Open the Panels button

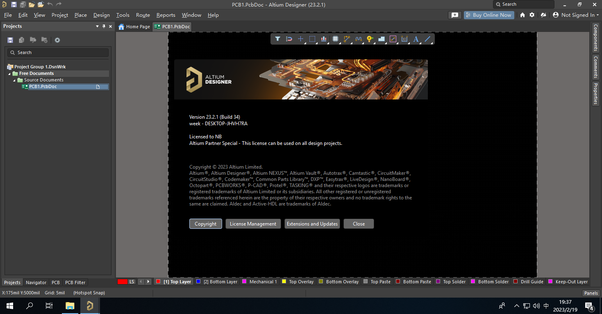(x=591, y=293)
